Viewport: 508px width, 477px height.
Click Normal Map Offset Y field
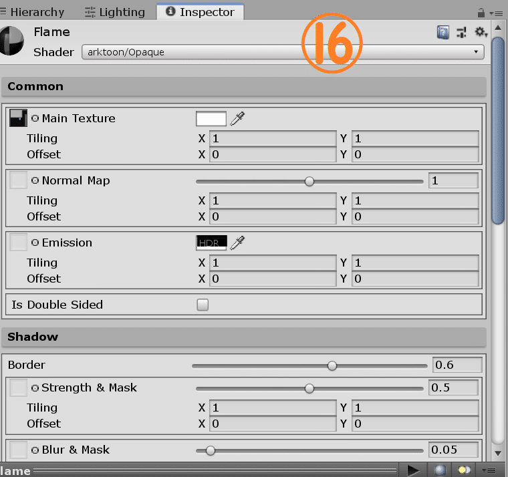415,216
